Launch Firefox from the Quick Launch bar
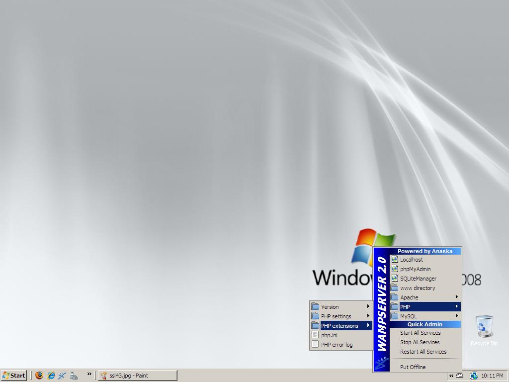509x382 pixels. pyautogui.click(x=39, y=376)
